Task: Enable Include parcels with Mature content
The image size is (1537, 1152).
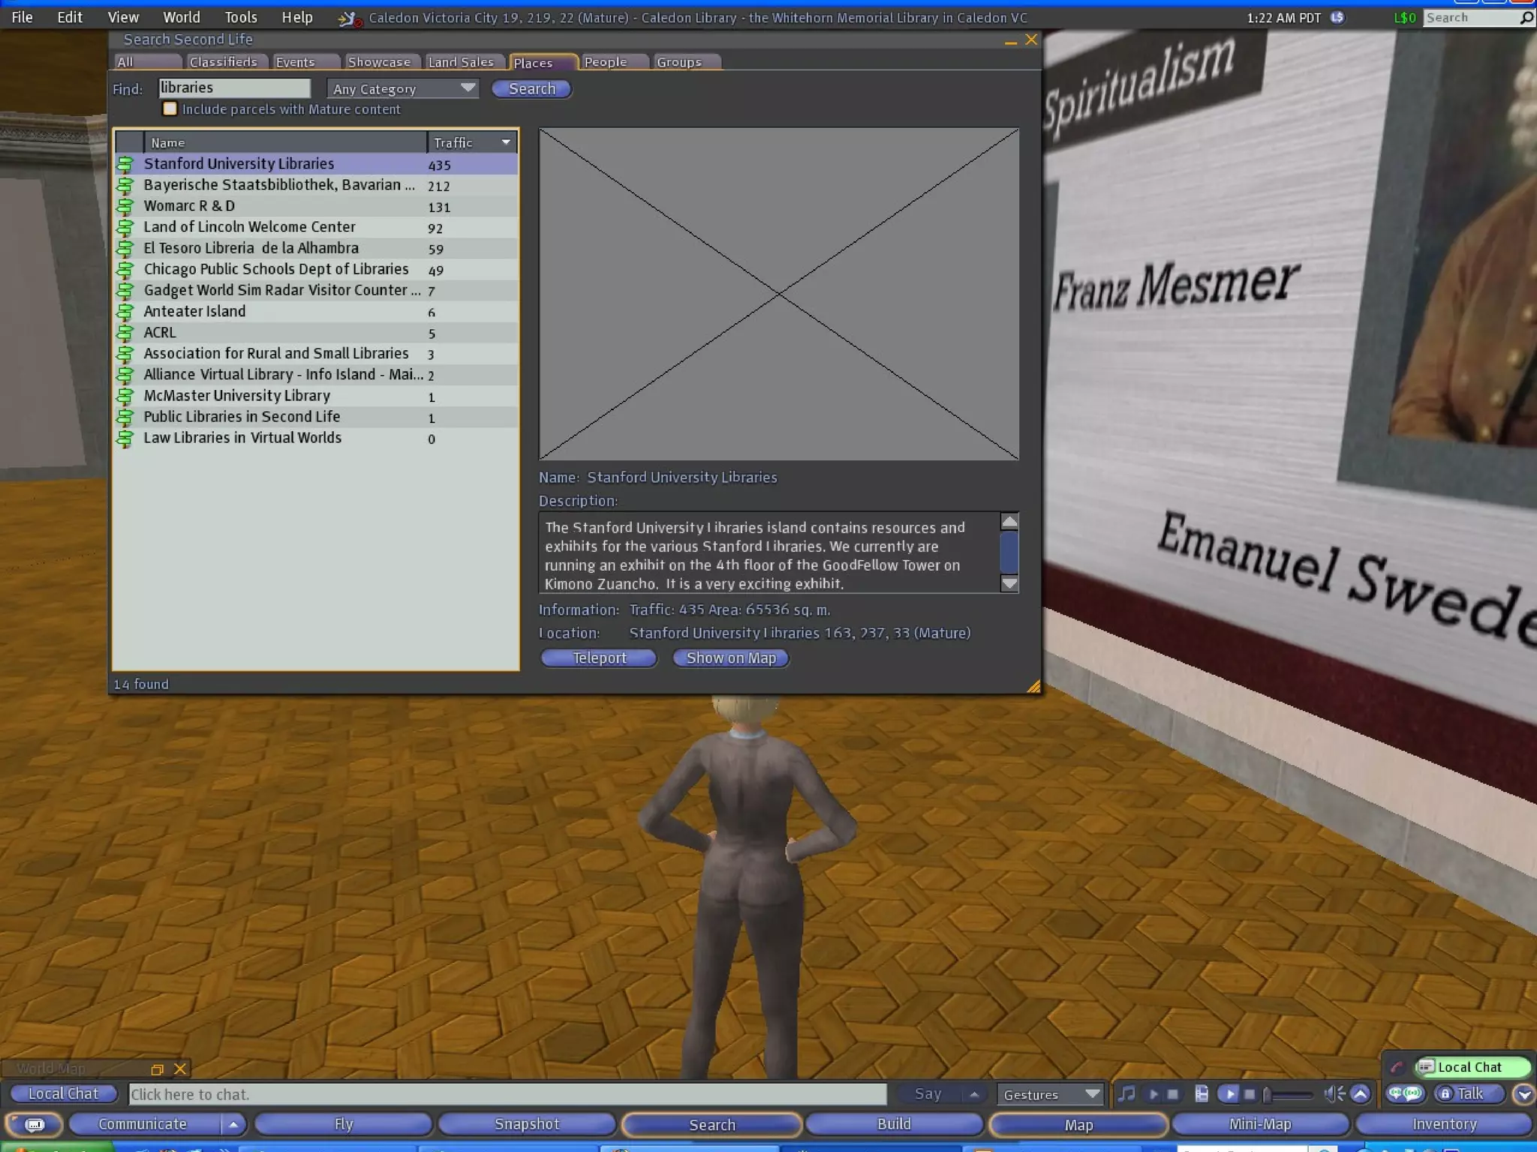Action: [170, 109]
